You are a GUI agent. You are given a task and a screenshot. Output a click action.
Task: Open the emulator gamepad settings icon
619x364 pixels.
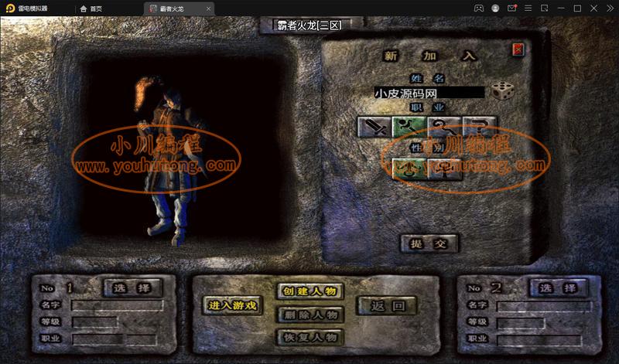point(478,9)
